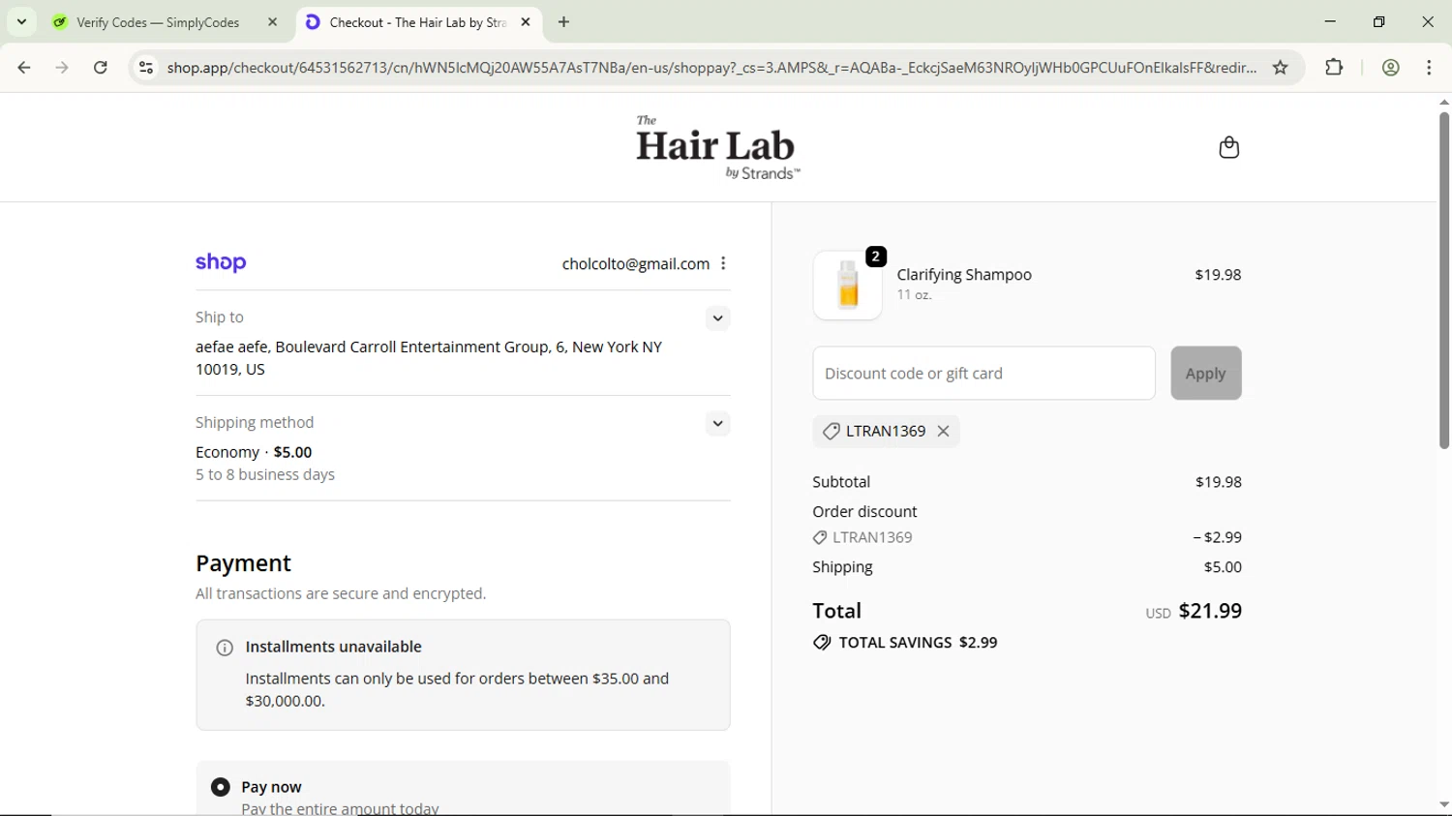The width and height of the screenshot is (1452, 816).
Task: Click the Order discount -$2.99 value
Action: coord(1217,537)
